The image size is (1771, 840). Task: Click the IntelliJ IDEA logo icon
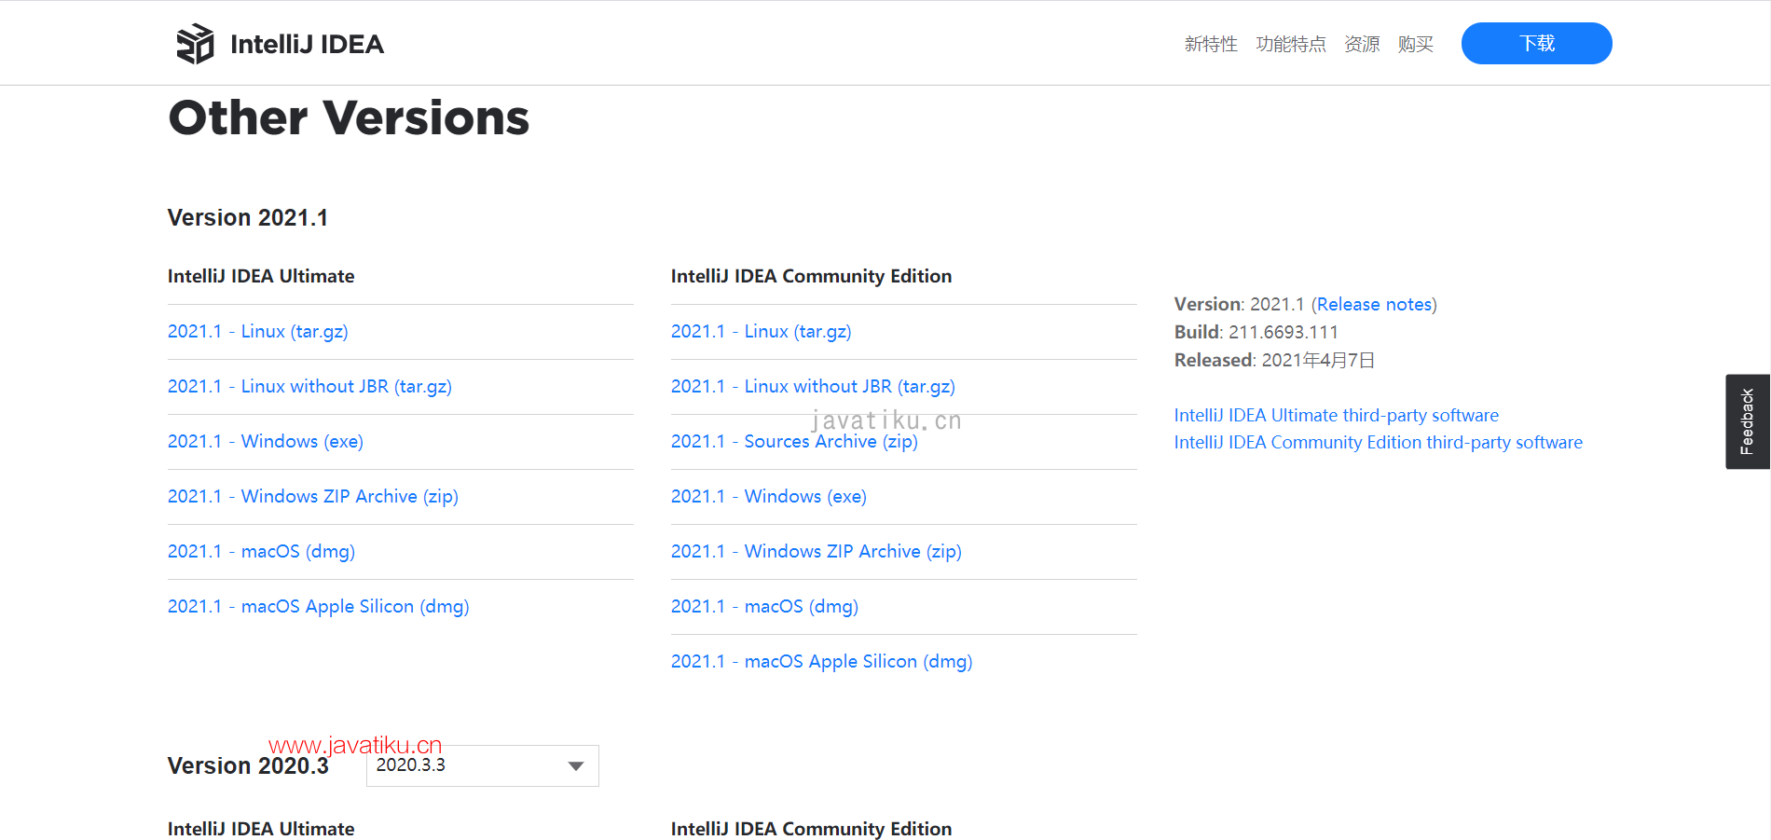[195, 44]
